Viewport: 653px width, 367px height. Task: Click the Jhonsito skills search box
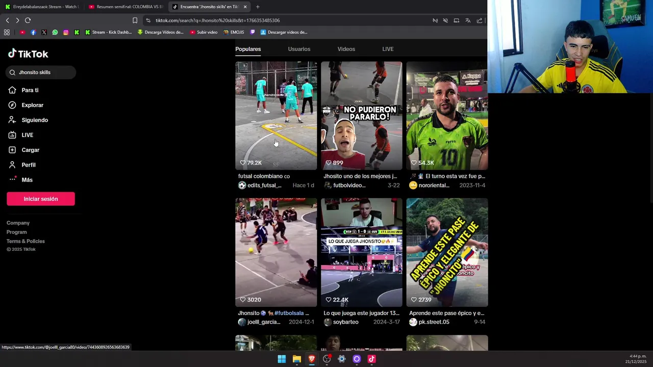41,72
